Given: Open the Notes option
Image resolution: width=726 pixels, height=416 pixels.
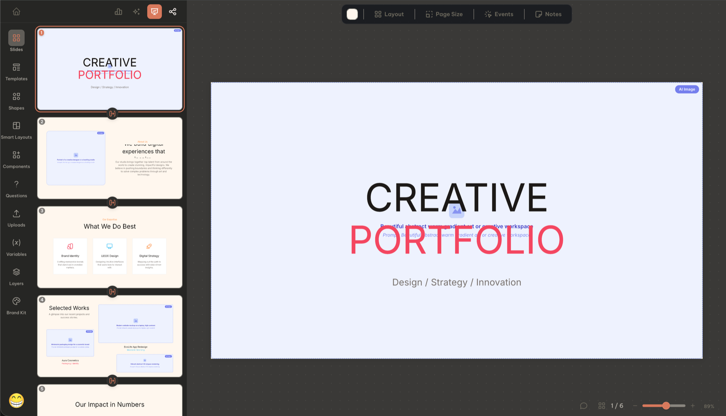Looking at the screenshot, I should (548, 14).
